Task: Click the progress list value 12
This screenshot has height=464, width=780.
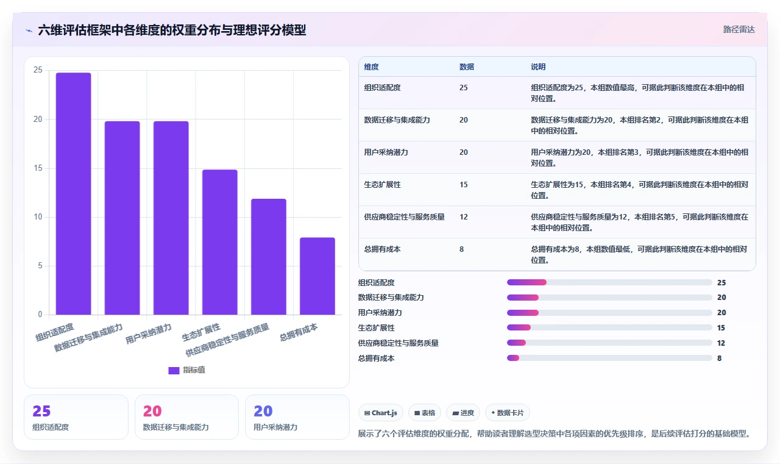Action: (x=721, y=343)
